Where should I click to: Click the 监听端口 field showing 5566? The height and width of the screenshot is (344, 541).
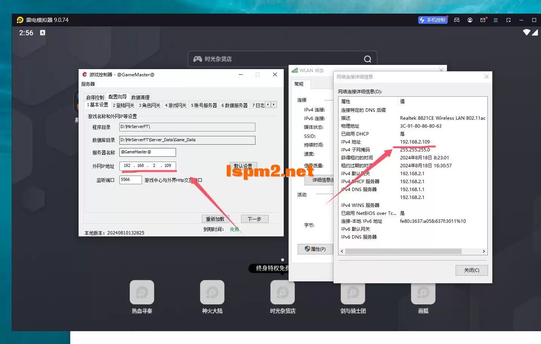(x=130, y=180)
